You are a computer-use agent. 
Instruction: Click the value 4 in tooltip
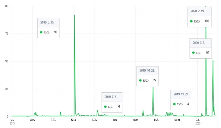click(x=188, y=104)
